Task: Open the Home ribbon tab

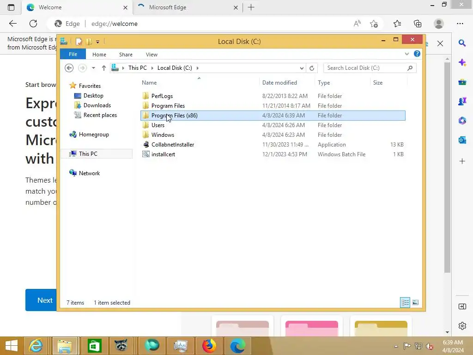Action: point(99,55)
